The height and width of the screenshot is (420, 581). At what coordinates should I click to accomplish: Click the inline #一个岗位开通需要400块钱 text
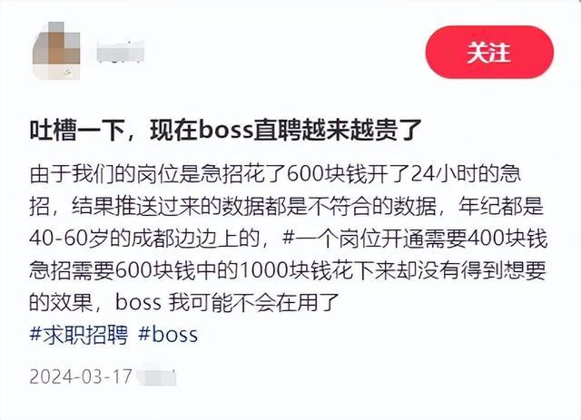[x=415, y=239]
